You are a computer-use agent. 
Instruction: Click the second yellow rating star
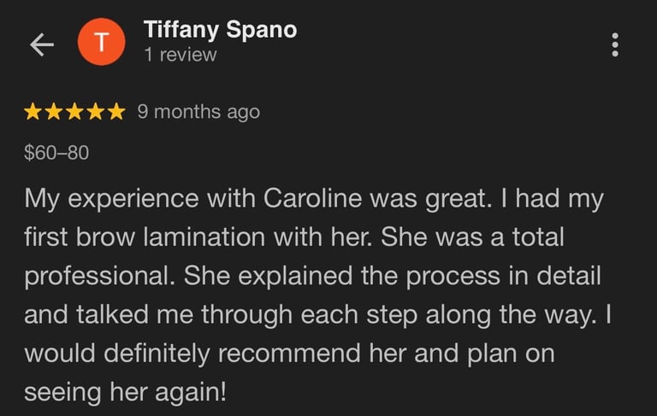54,112
